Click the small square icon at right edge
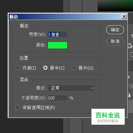Screen dimensions: 133x133 [x=132, y=54]
